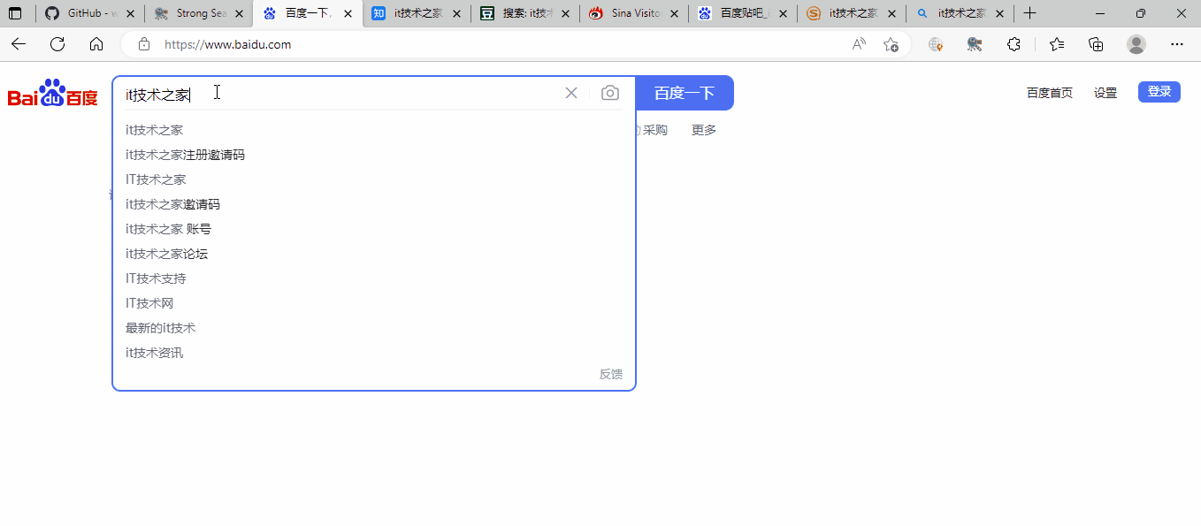Viewport: 1201px width, 526px height.
Task: Open Settings and more menu
Action: tap(1177, 44)
